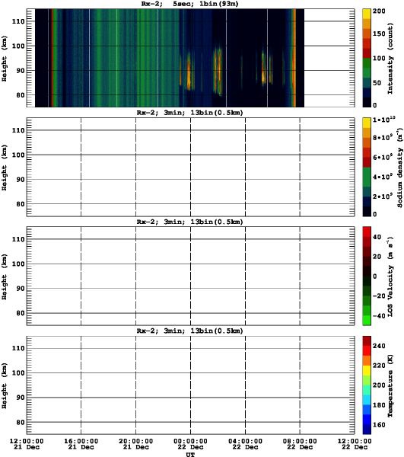Viewport: 404px width, 457px height.
Task: Click the '20:00:00 21 Dec' time axis label
Action: point(135,444)
